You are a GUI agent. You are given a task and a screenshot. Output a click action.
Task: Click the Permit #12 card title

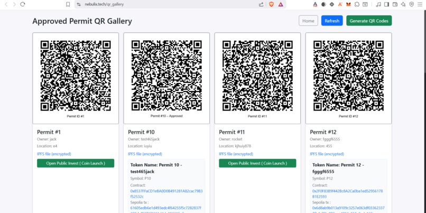[x=323, y=132]
